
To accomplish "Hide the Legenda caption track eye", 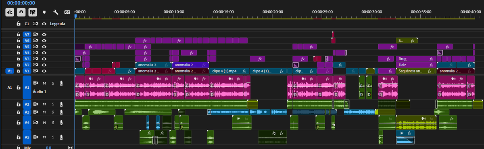I will click(x=44, y=24).
